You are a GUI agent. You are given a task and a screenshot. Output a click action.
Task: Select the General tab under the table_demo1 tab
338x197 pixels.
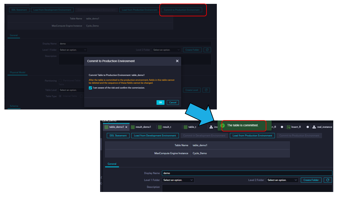(112, 164)
